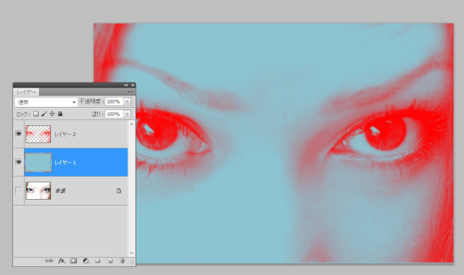Open the 塗り fill slider arrow

[x=128, y=114]
